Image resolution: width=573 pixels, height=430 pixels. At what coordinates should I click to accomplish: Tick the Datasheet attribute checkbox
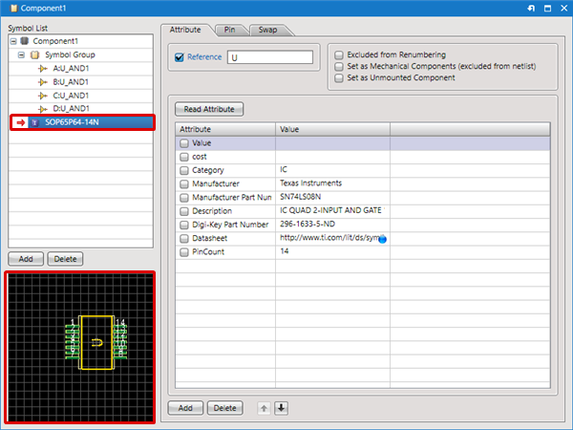click(184, 238)
